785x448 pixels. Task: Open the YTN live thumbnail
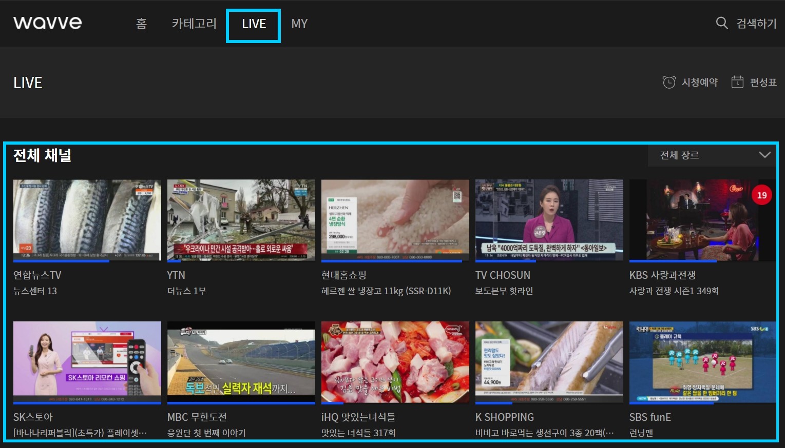(241, 220)
